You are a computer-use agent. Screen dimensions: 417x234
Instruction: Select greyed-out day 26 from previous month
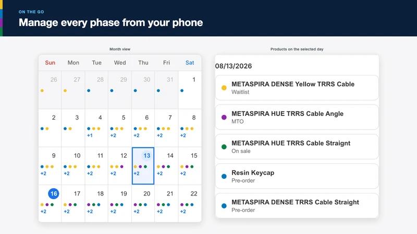pos(50,89)
